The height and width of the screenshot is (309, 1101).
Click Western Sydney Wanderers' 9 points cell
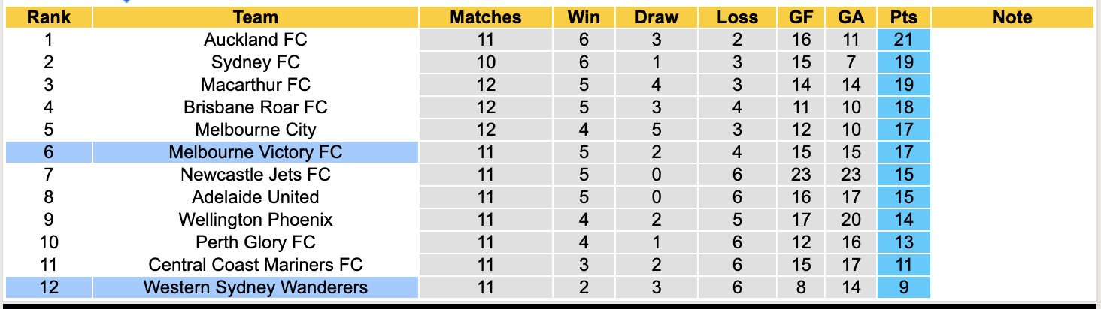(903, 287)
